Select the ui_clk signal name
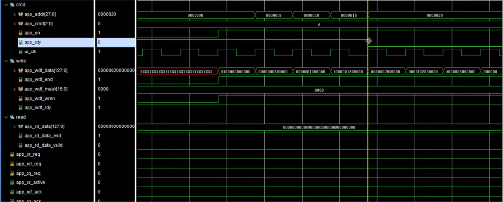The image size is (503, 202). [x=31, y=51]
